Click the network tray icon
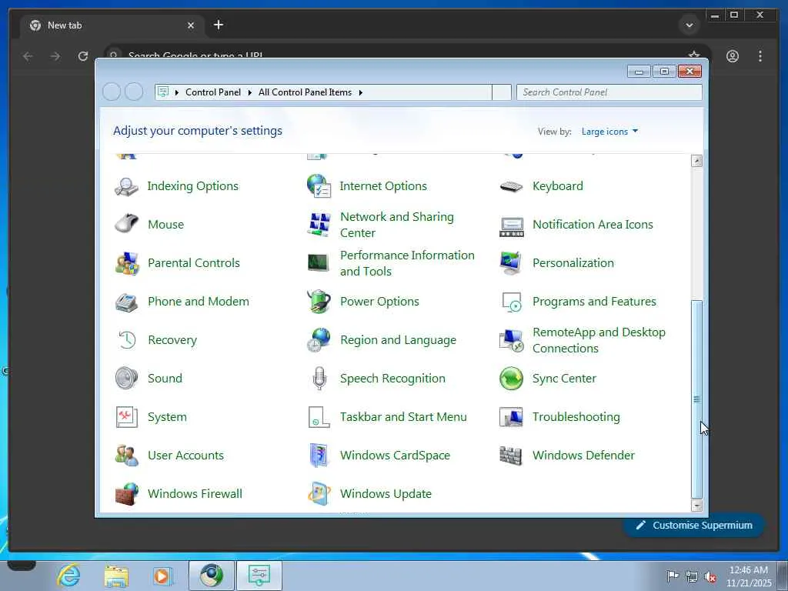The height and width of the screenshot is (591, 788). click(x=692, y=576)
